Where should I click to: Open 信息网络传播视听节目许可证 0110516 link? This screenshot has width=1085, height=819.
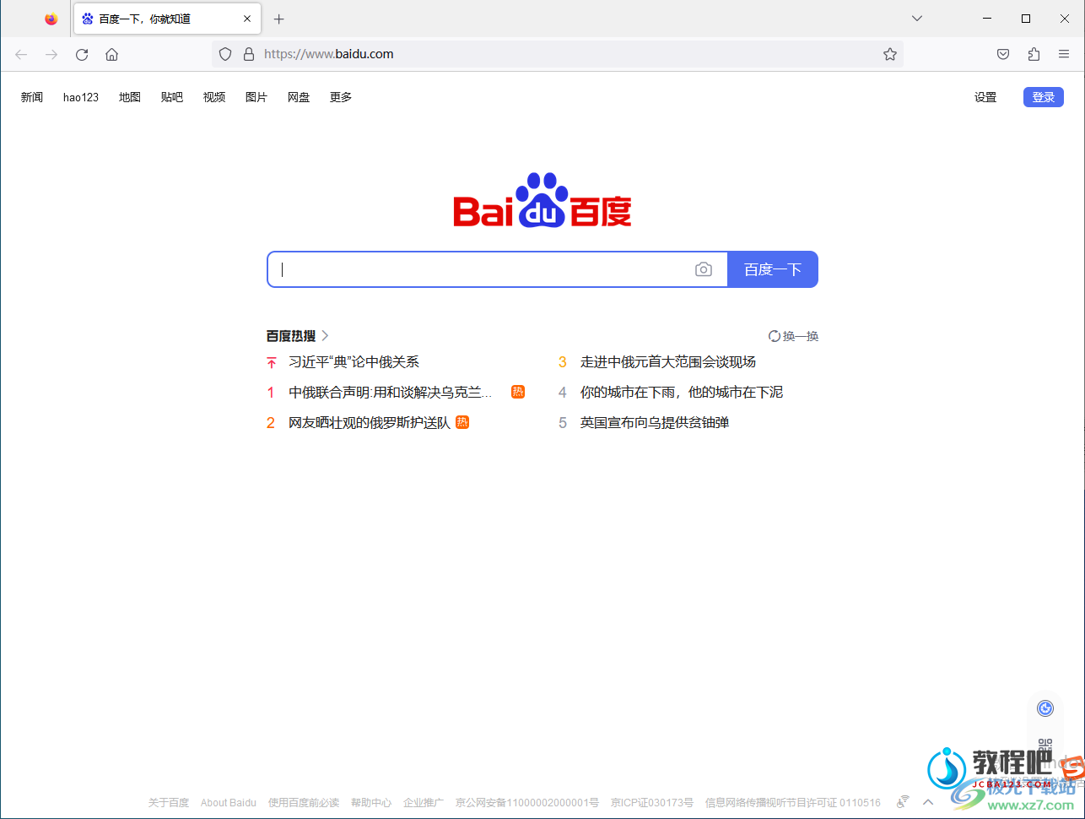point(793,803)
